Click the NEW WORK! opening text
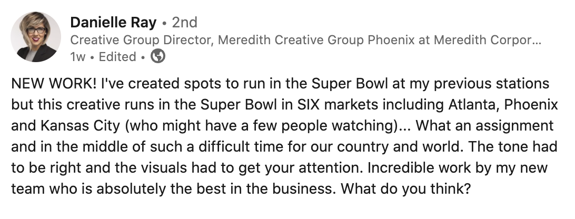575x219 pixels. coord(54,84)
